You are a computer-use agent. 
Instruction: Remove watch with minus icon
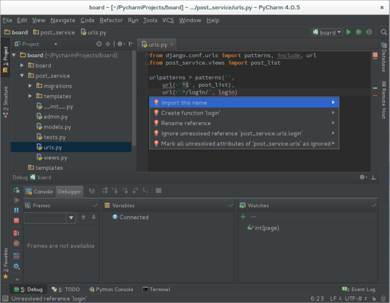[x=253, y=217]
